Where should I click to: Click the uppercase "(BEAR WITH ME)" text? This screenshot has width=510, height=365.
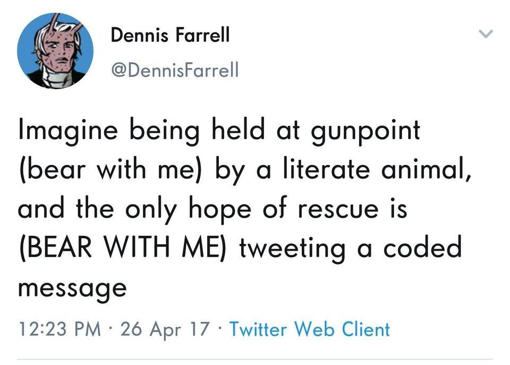(124, 248)
